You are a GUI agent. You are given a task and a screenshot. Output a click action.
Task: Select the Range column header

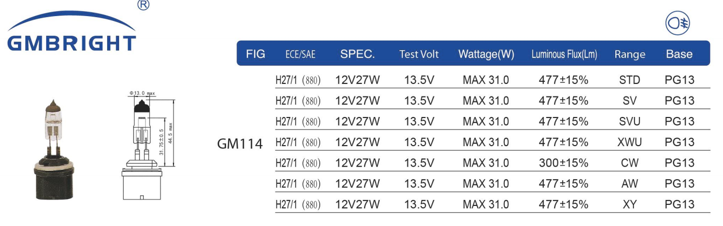629,55
